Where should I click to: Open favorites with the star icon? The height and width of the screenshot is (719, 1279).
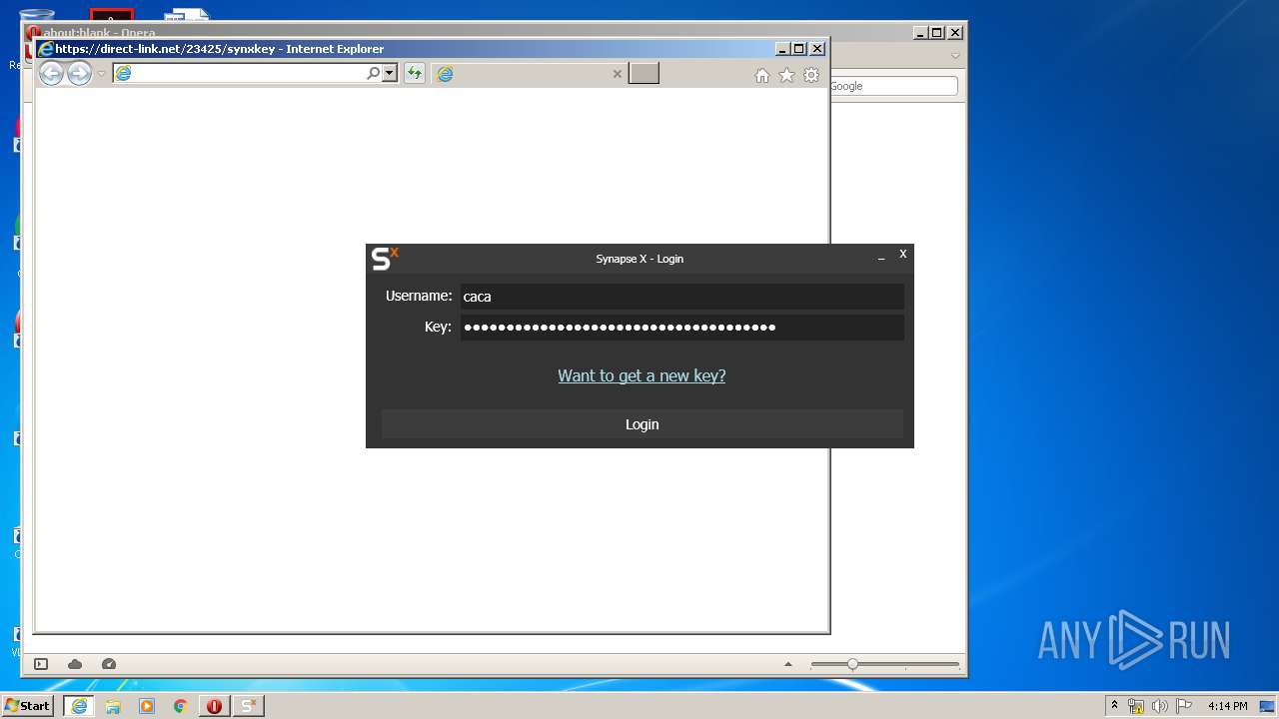point(786,75)
